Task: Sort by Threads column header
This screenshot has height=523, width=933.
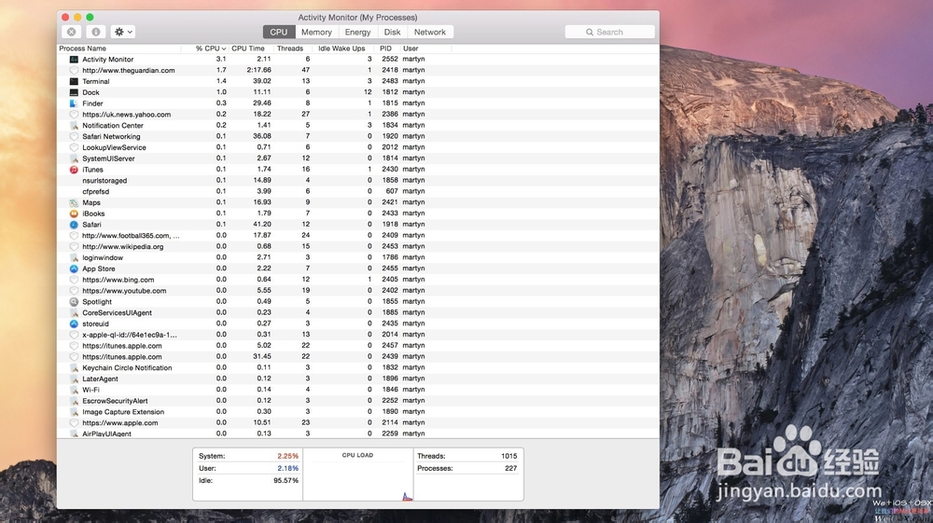Action: (290, 48)
